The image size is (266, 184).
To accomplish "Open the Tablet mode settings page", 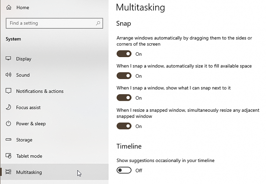I will [x=29, y=156].
